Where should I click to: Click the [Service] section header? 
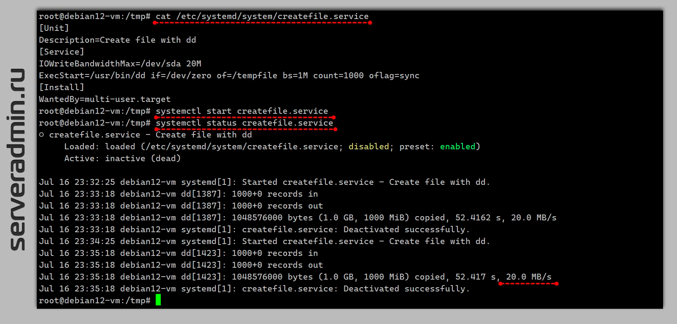click(61, 52)
